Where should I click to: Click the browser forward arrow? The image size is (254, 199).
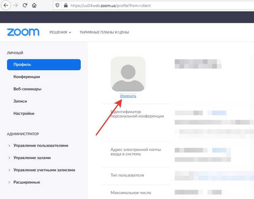16,5
